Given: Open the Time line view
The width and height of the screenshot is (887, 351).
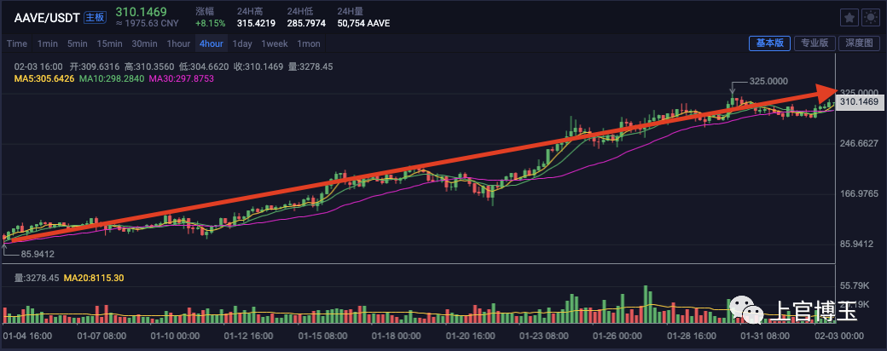Looking at the screenshot, I should [x=17, y=43].
